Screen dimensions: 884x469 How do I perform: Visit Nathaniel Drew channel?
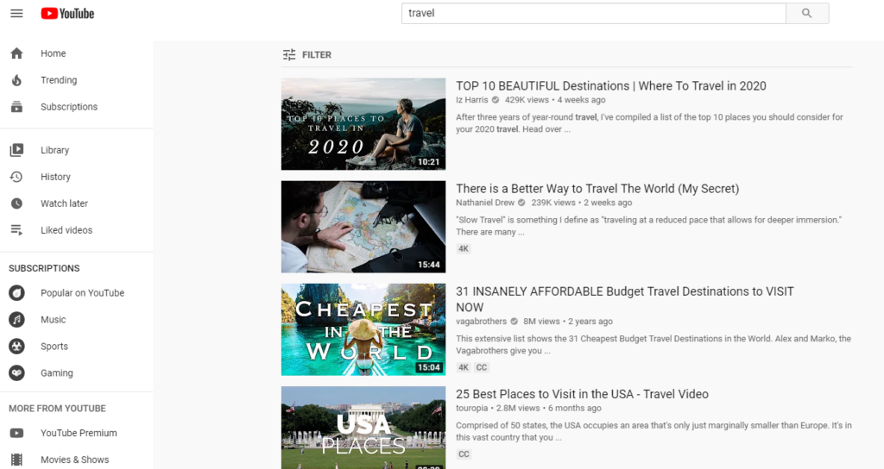pos(485,203)
